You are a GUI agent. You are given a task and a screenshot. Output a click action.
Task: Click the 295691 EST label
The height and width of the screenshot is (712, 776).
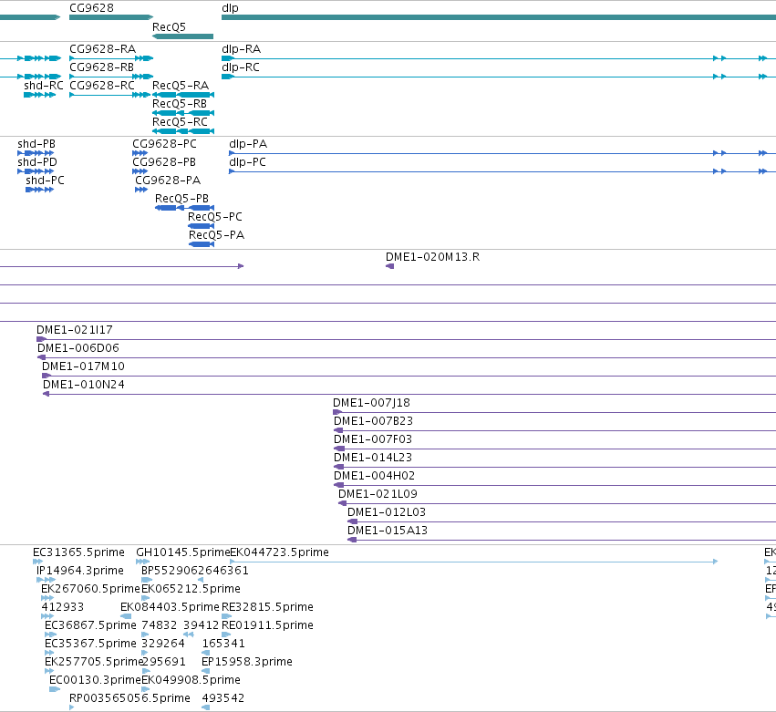click(164, 663)
